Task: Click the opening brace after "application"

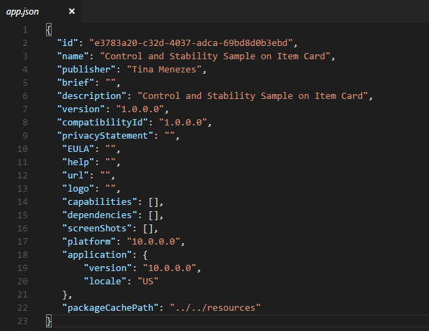Action: [145, 255]
